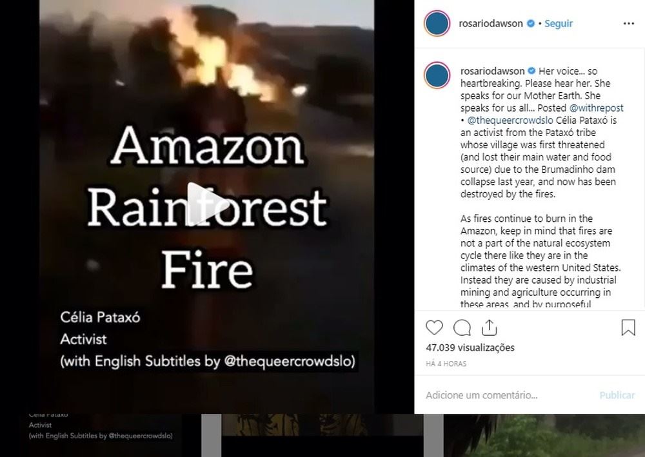The image size is (645, 457).
Task: Save the post with the bookmark icon
Action: coord(628,327)
